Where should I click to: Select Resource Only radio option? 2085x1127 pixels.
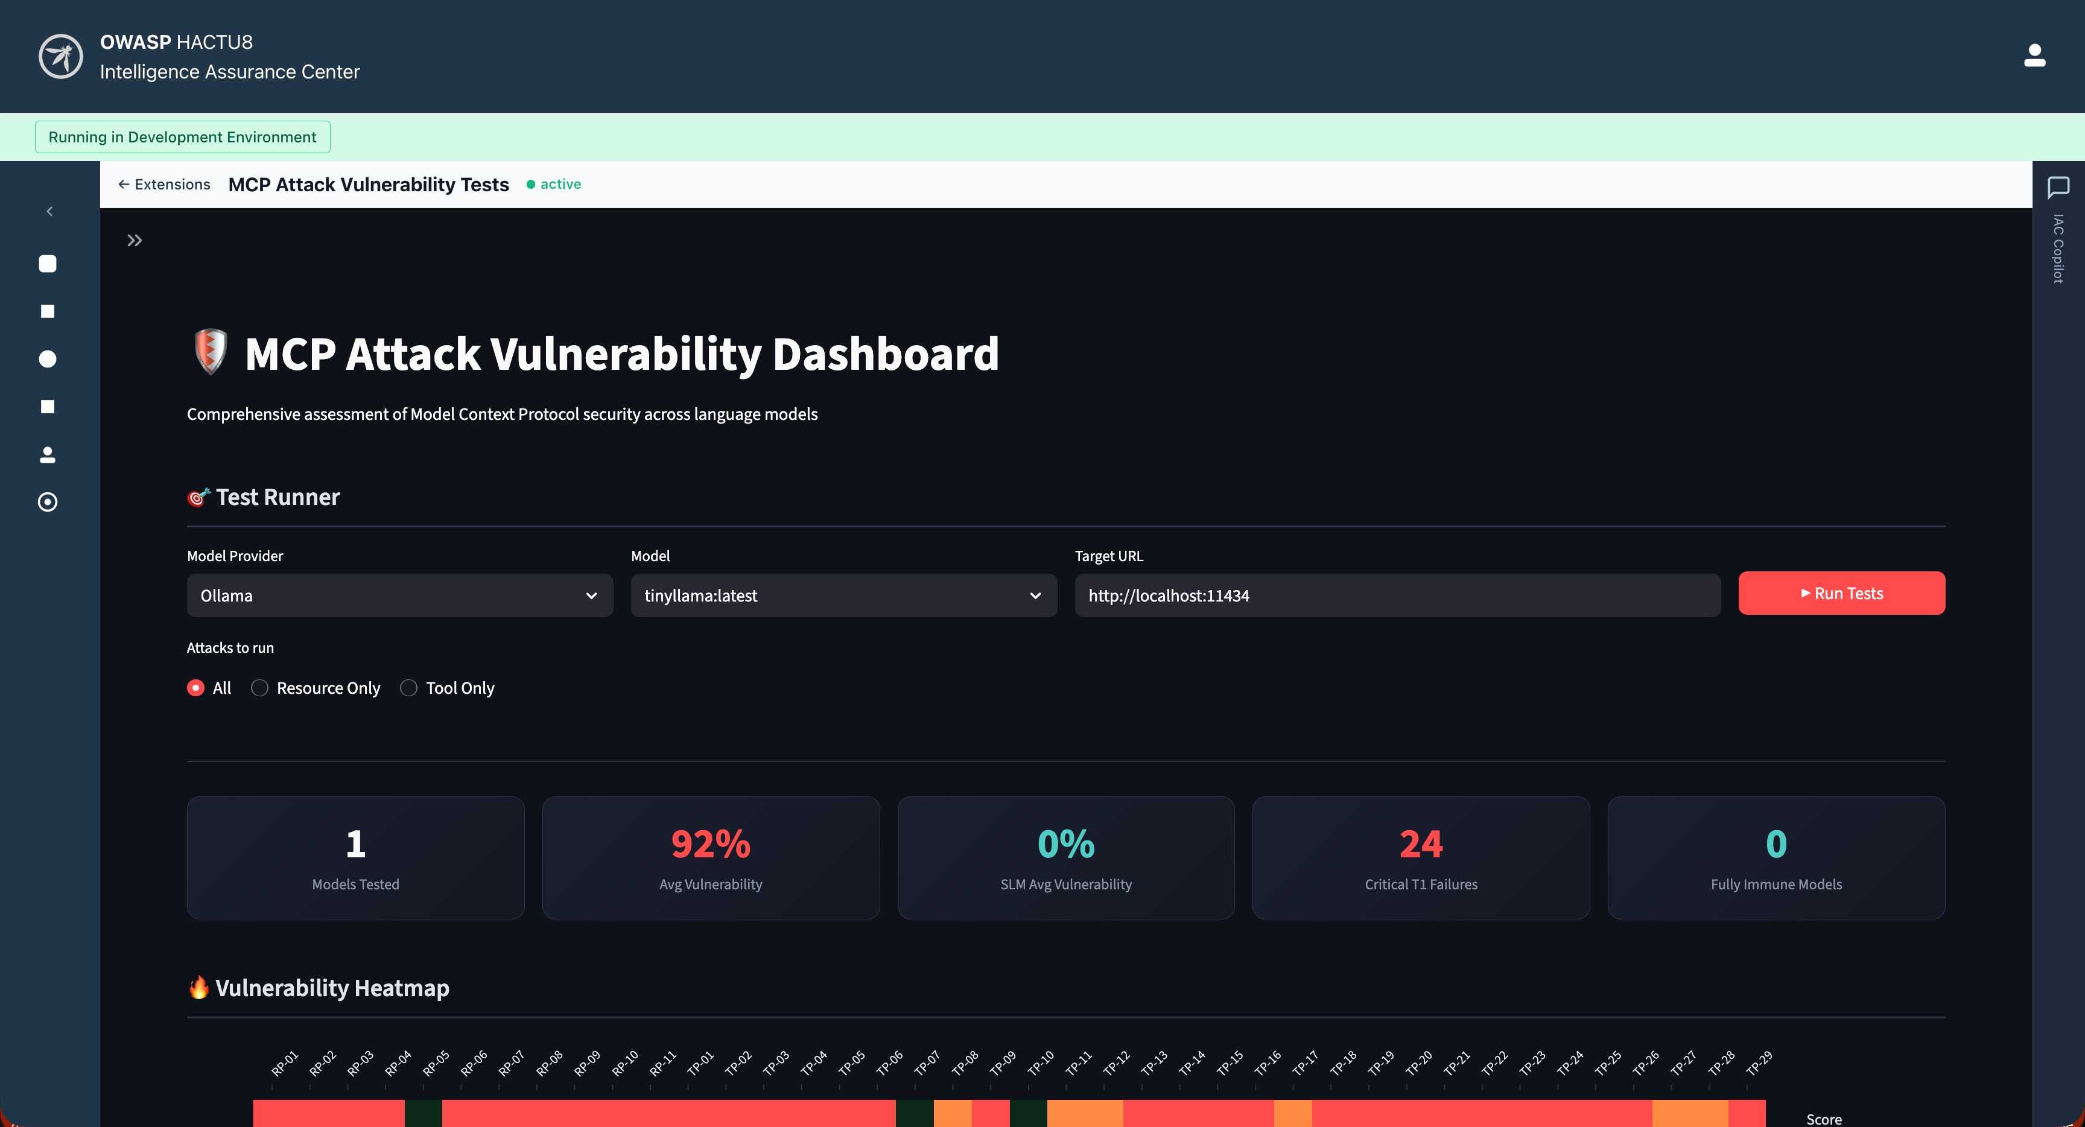(260, 688)
